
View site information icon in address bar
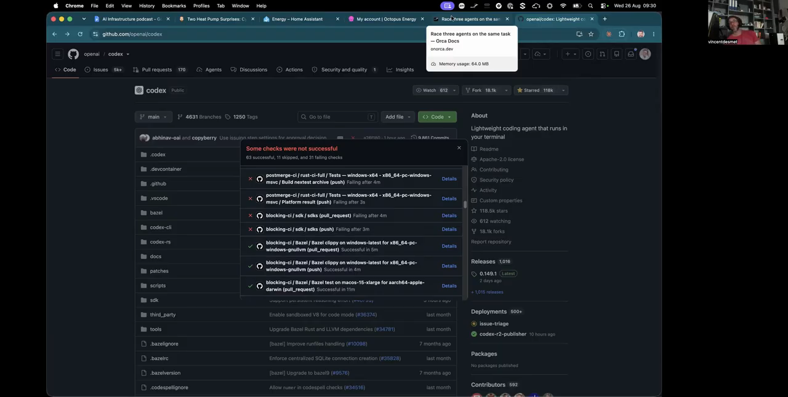point(95,34)
